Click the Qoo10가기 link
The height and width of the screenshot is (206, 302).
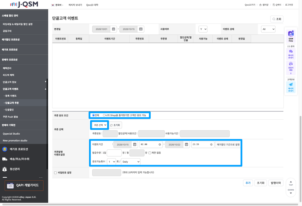pos(250,5)
